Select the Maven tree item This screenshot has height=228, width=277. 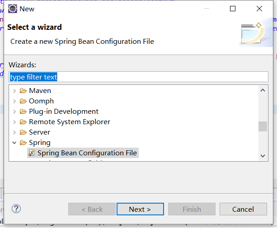40,91
